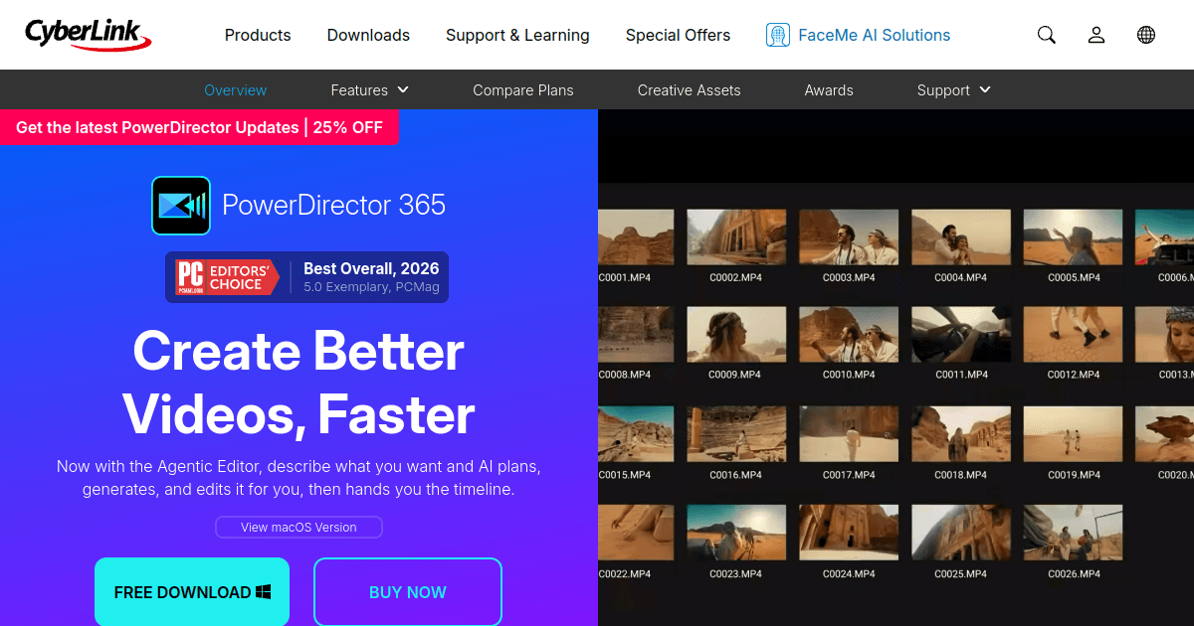This screenshot has height=626, width=1194.
Task: Open the user account icon
Action: pyautogui.click(x=1096, y=35)
